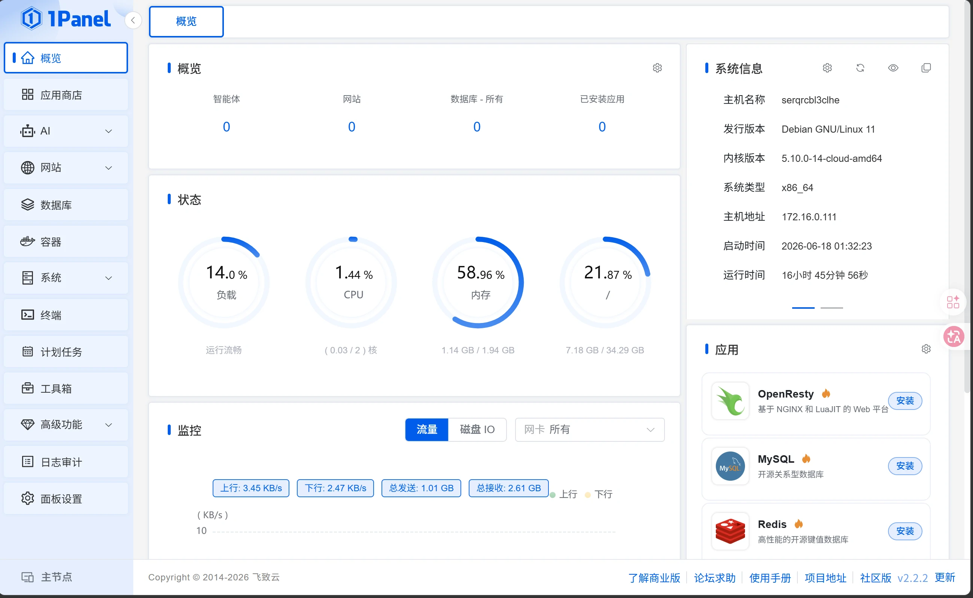Screen dimensions: 973x598
Task: Open the 了解商业版 link
Action: click(654, 578)
